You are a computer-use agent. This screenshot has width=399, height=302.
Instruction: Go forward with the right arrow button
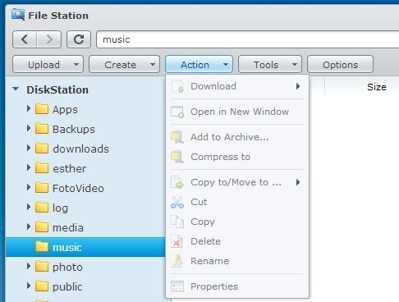(49, 39)
